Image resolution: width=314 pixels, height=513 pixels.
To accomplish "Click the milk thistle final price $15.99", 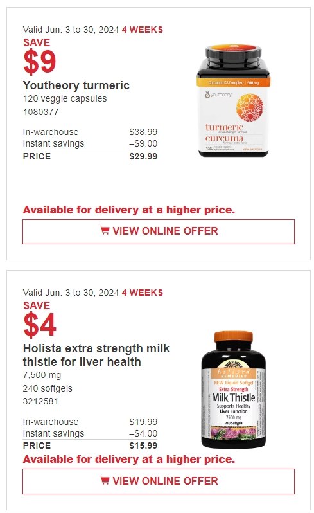I will point(143,446).
